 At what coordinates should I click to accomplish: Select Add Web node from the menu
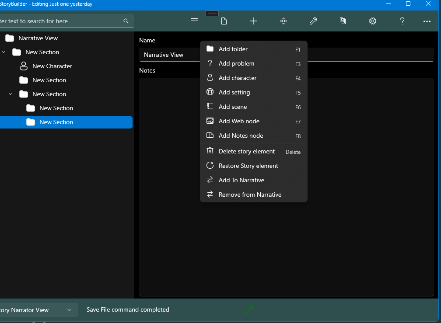point(239,121)
